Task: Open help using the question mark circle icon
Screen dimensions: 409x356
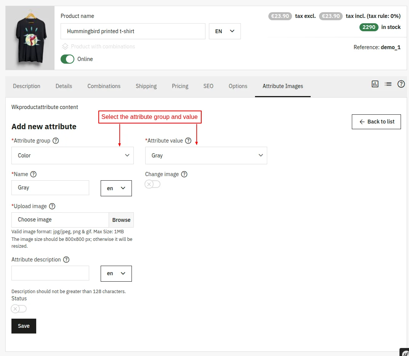Action: 401,84
